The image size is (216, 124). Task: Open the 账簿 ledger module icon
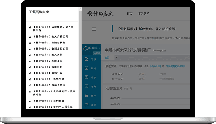[x=87, y=68]
